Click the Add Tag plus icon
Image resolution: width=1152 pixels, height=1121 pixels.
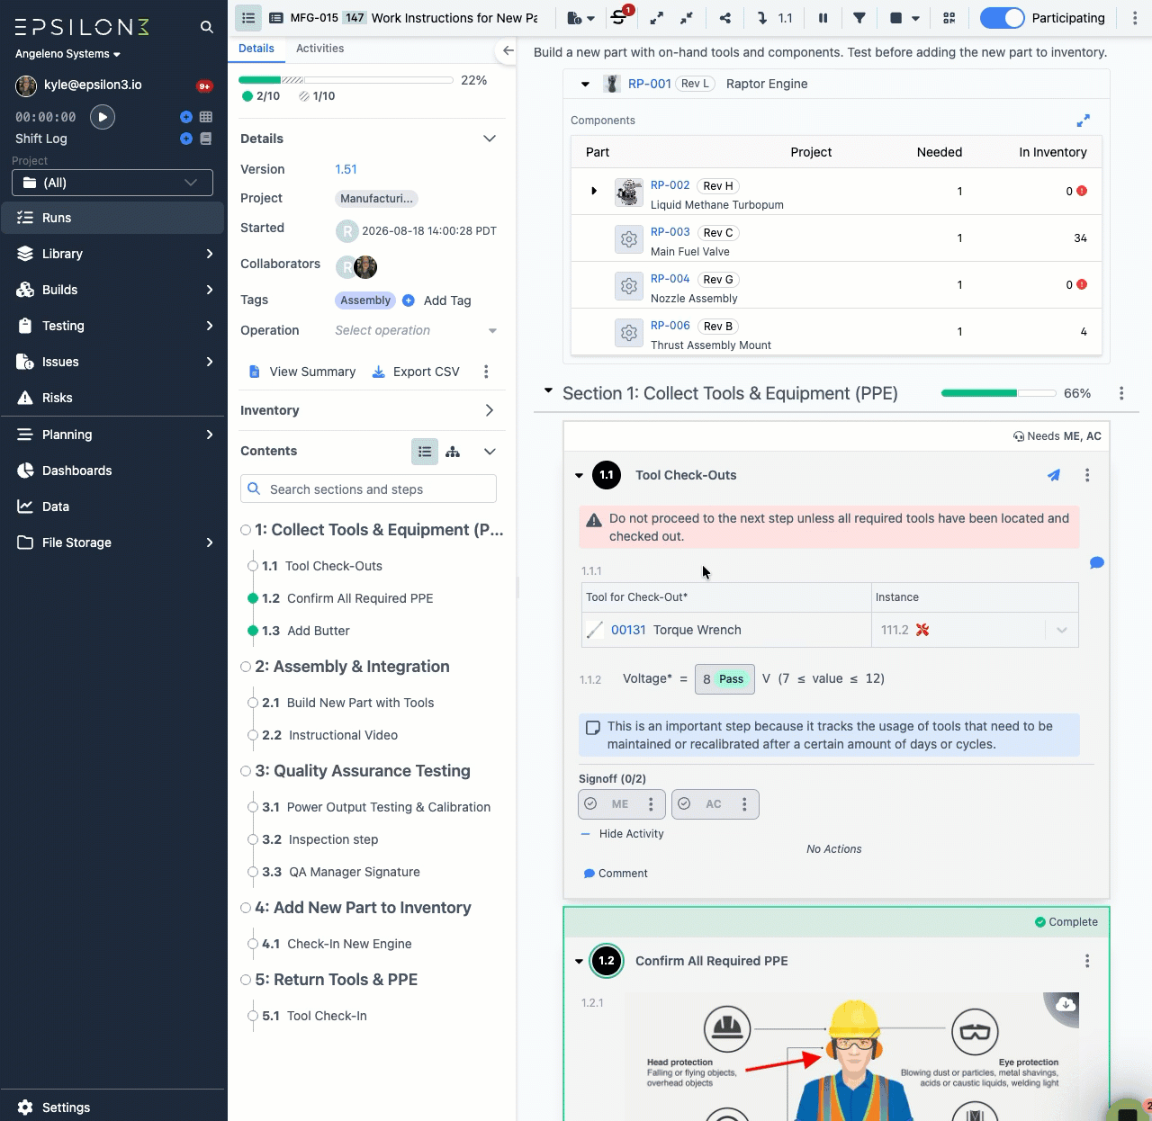coord(409,300)
